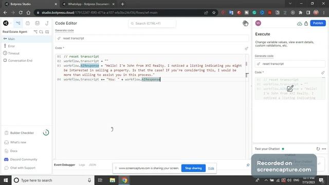This screenshot has height=185, width=329.
Task: Click the Builder Checklist progress circle
Action: [x=46, y=133]
